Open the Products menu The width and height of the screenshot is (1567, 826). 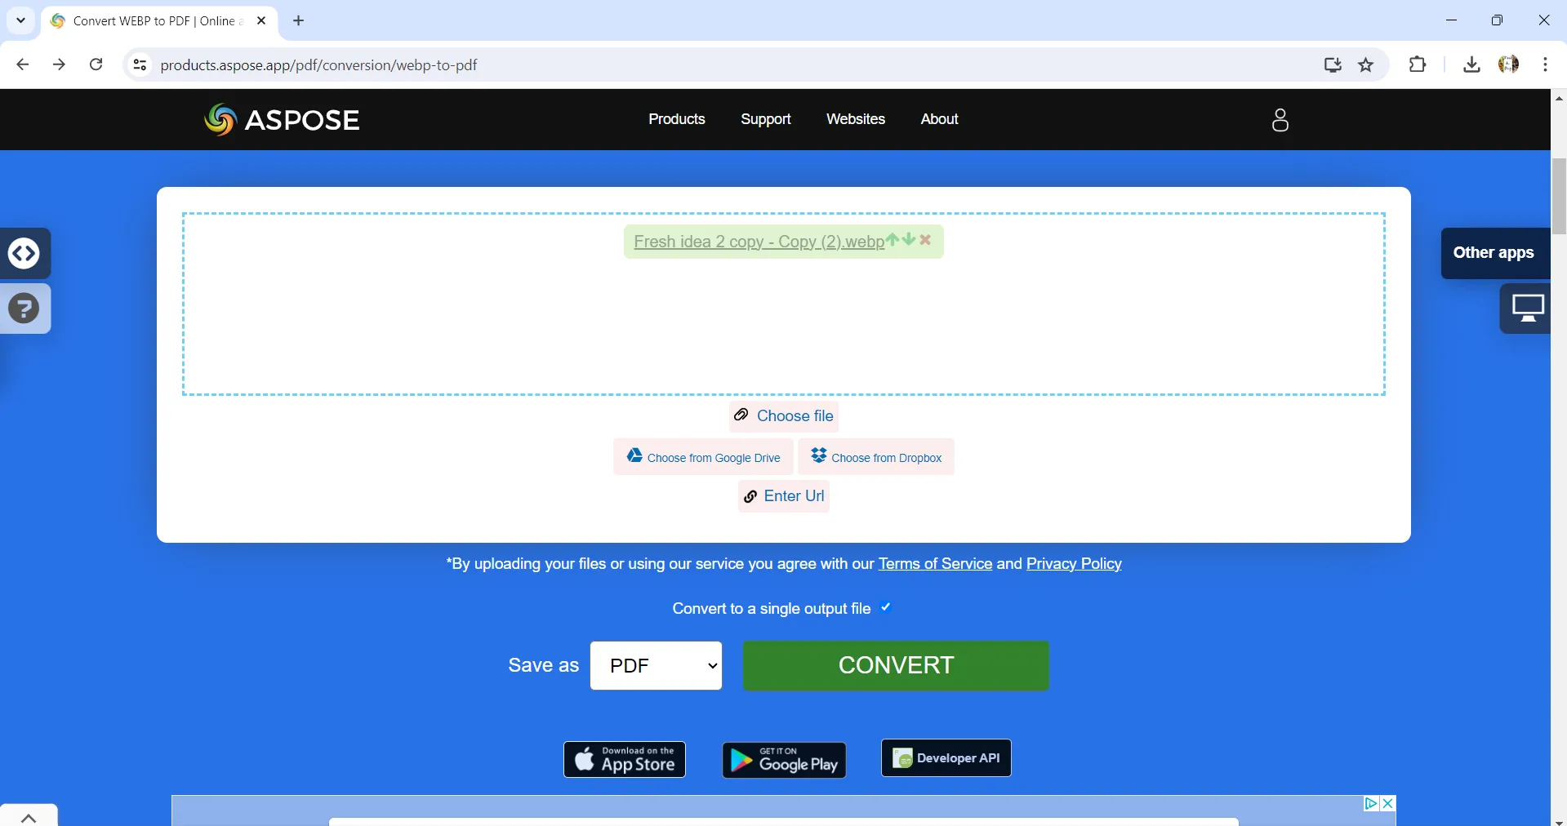[x=676, y=119]
